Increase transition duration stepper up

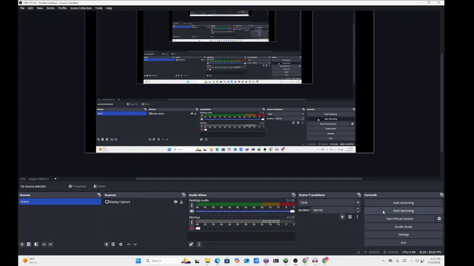(x=358, y=209)
